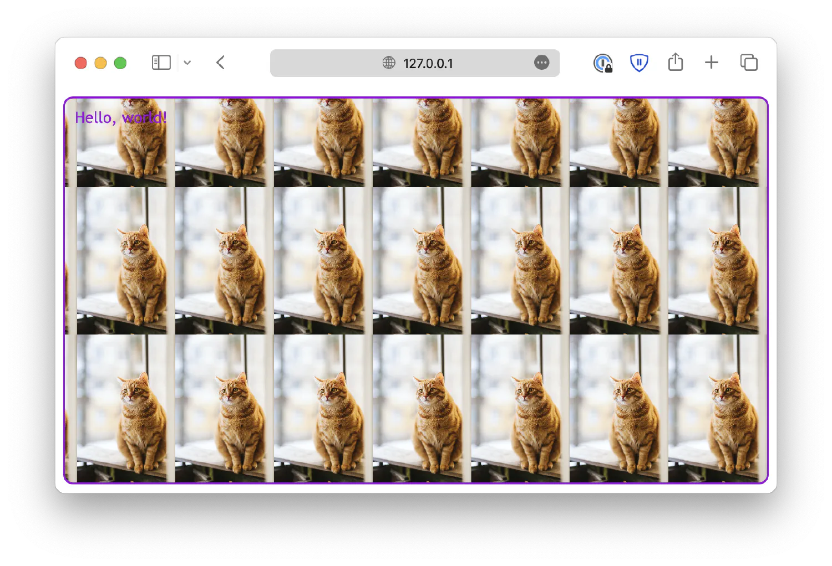Minimize the Safari window
832x566 pixels.
(100, 63)
